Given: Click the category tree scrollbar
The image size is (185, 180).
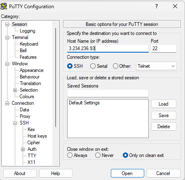Looking at the screenshot, I should coord(56,78).
